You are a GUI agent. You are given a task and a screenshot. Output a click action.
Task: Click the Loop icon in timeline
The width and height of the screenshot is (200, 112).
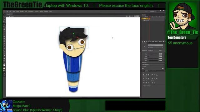(x=161, y=41)
